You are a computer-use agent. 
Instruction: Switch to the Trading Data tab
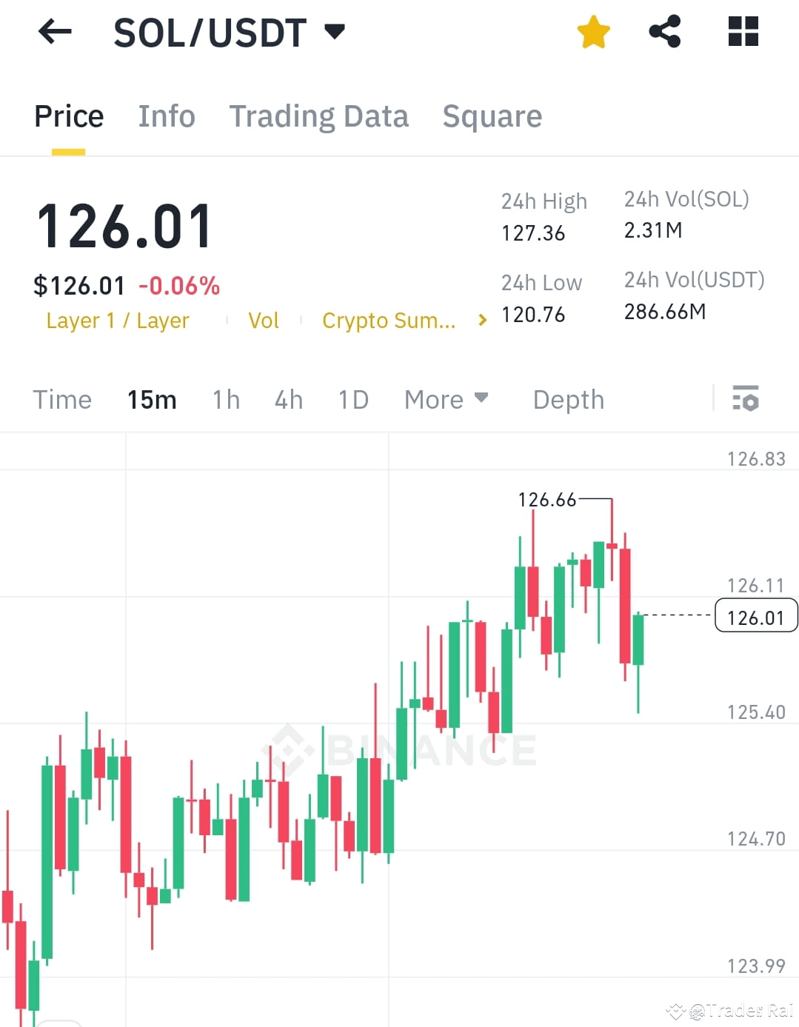pos(319,116)
